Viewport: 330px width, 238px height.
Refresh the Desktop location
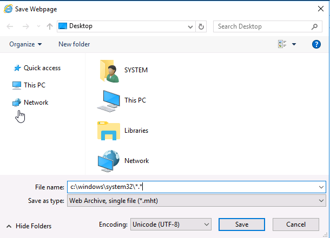pyautogui.click(x=201, y=26)
